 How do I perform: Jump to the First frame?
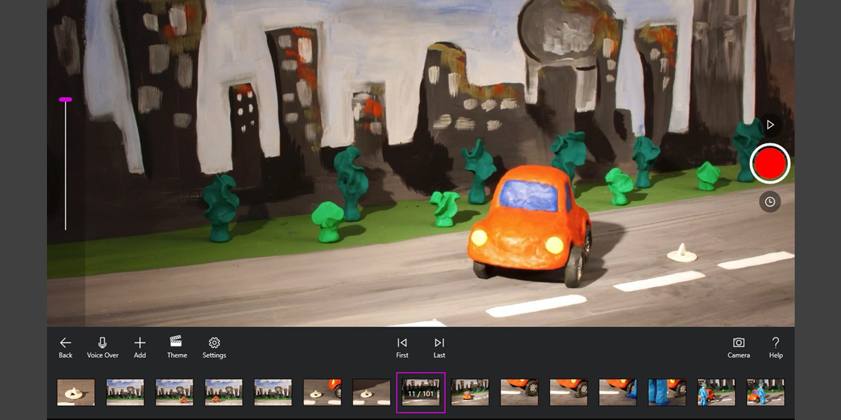402,346
